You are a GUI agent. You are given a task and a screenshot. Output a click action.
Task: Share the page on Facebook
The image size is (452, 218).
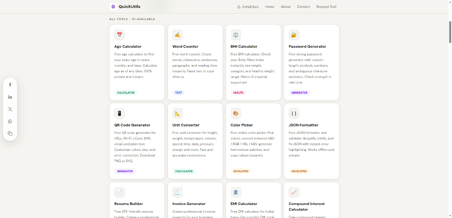coord(10,85)
